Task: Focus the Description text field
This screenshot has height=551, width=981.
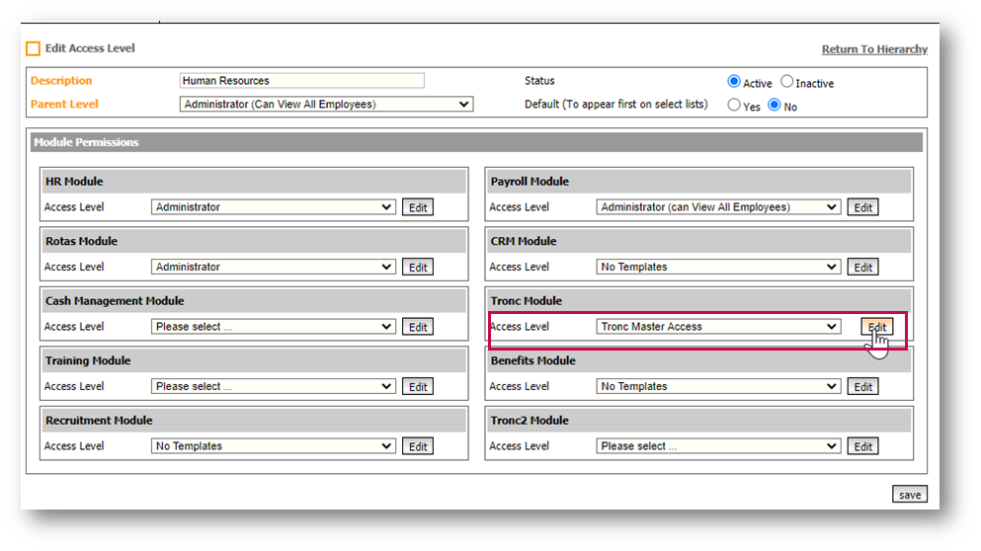Action: pos(301,80)
